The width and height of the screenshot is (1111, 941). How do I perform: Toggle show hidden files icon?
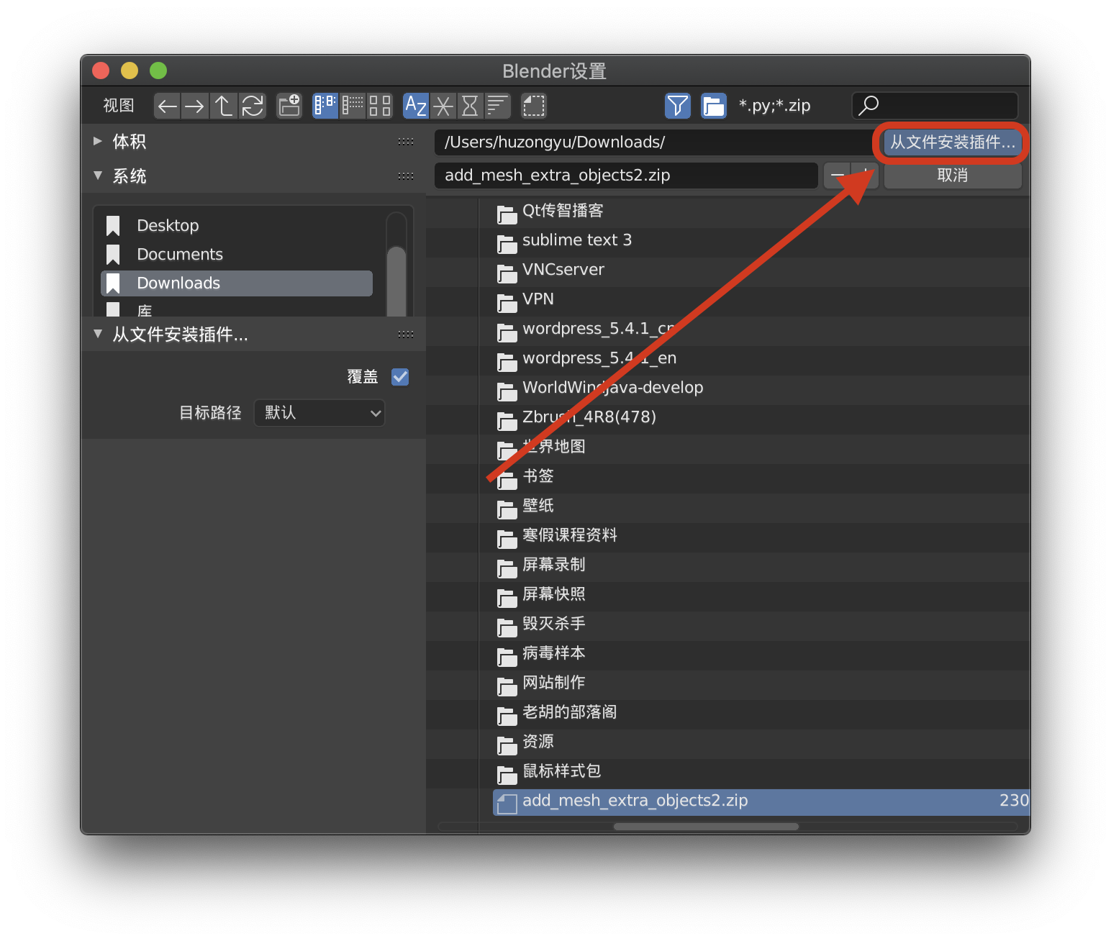(533, 106)
